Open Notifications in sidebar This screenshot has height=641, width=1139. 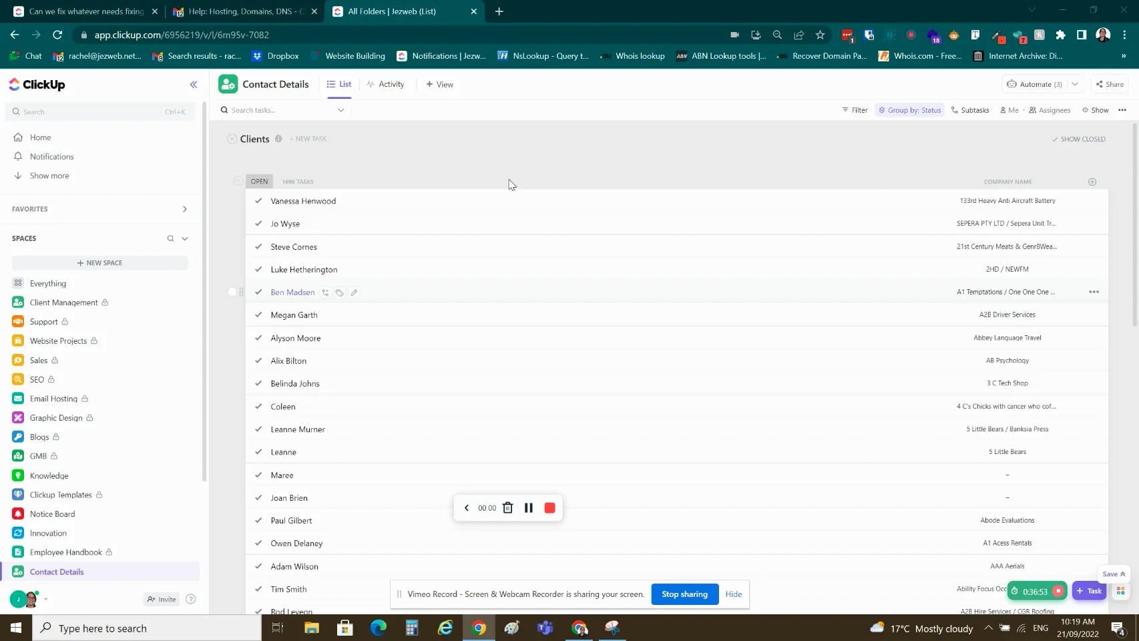point(51,157)
